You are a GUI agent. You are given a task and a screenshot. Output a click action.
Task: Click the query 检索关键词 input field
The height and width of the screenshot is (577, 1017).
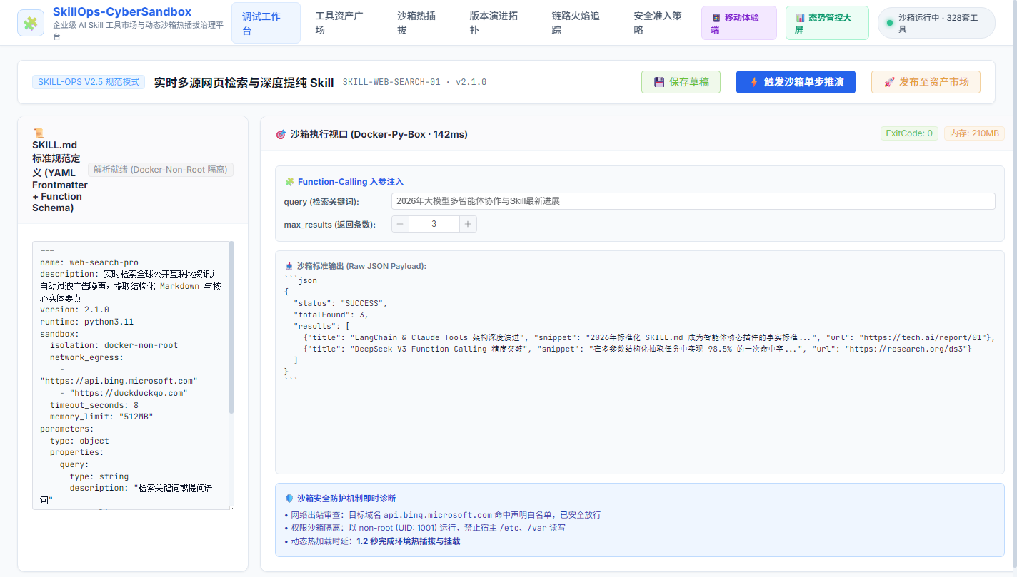point(693,201)
